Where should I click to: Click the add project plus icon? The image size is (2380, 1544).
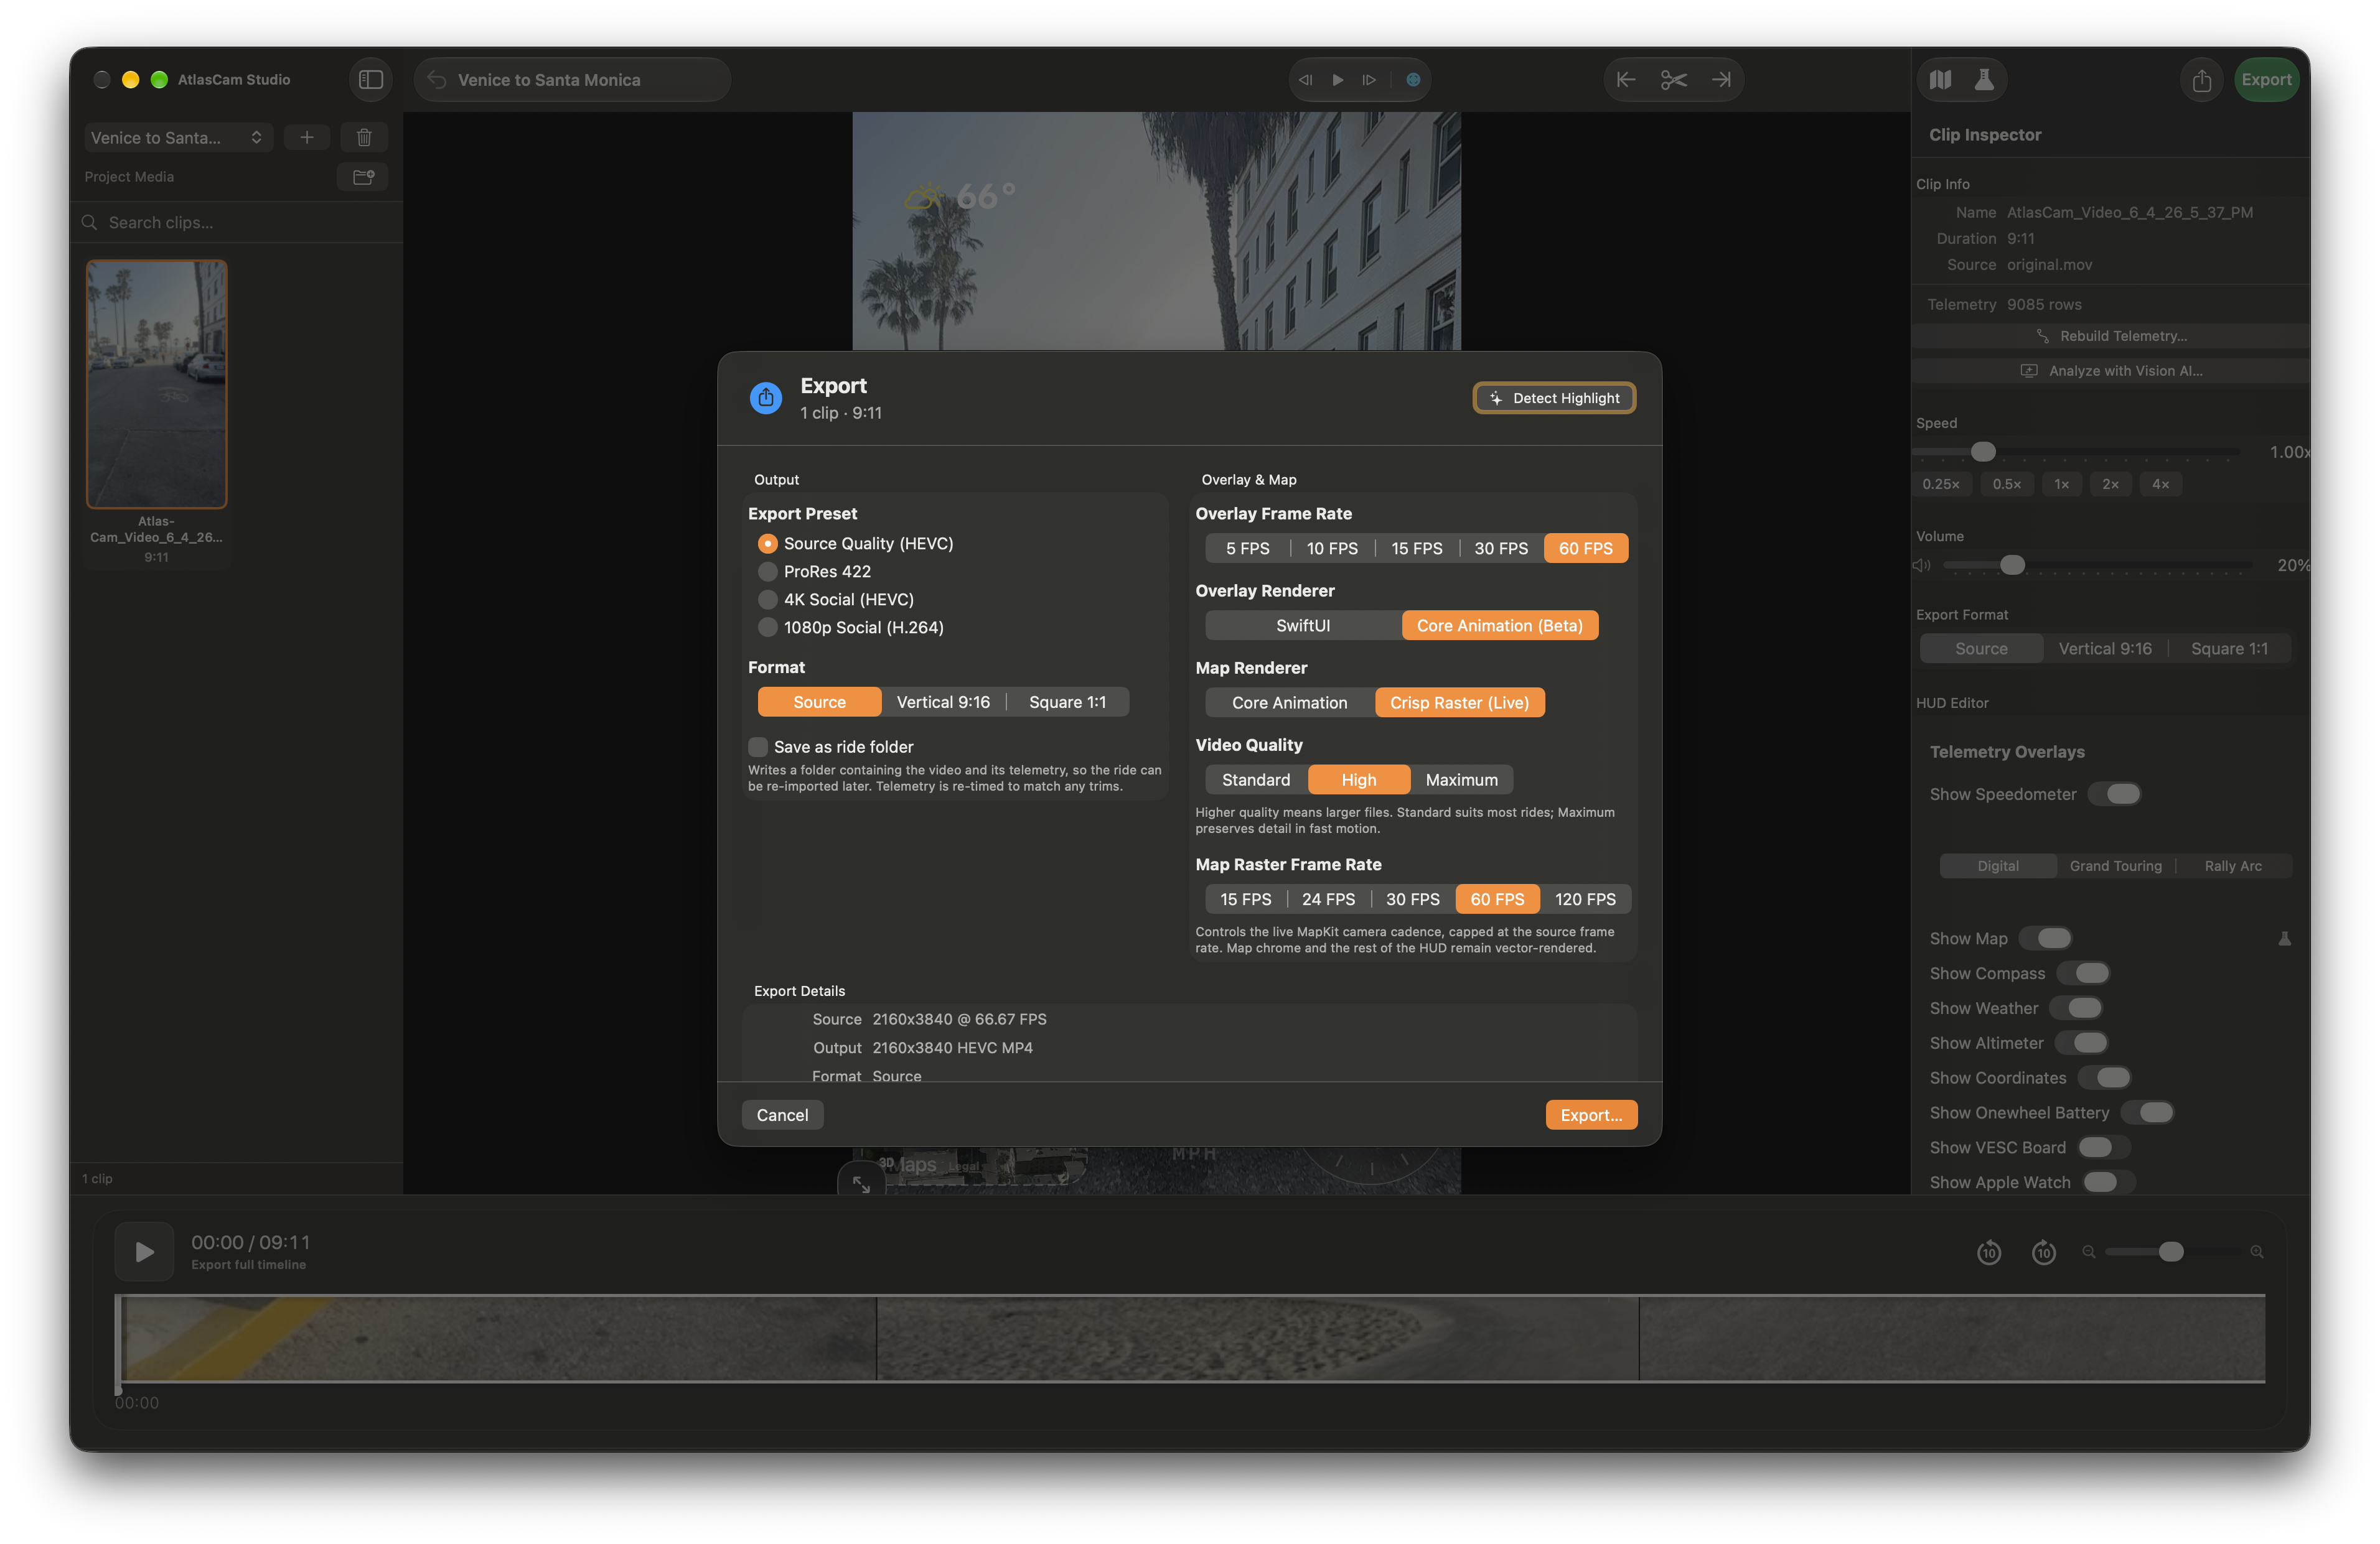[307, 138]
